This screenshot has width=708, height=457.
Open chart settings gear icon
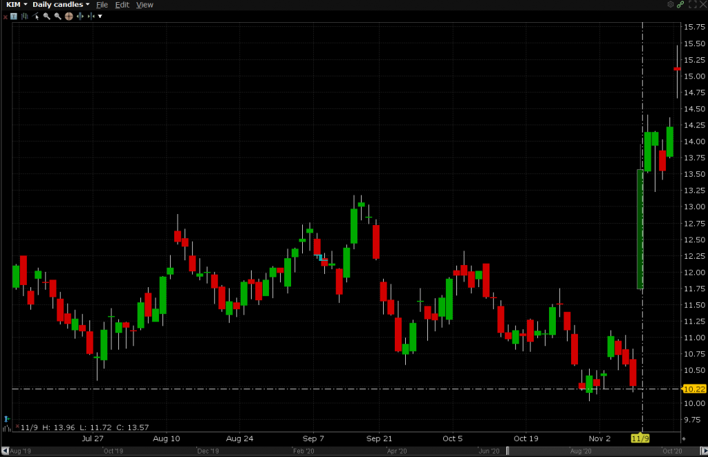(x=670, y=5)
